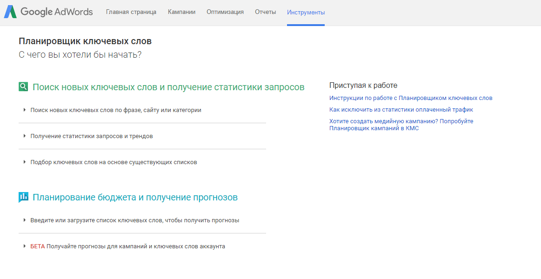The height and width of the screenshot is (279, 541).
Task: Expand Поиск новых ключевых слов по фразе section
Action: click(115, 110)
